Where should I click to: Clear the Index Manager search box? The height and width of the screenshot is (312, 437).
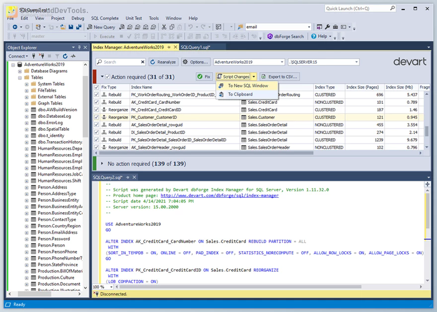click(x=143, y=62)
